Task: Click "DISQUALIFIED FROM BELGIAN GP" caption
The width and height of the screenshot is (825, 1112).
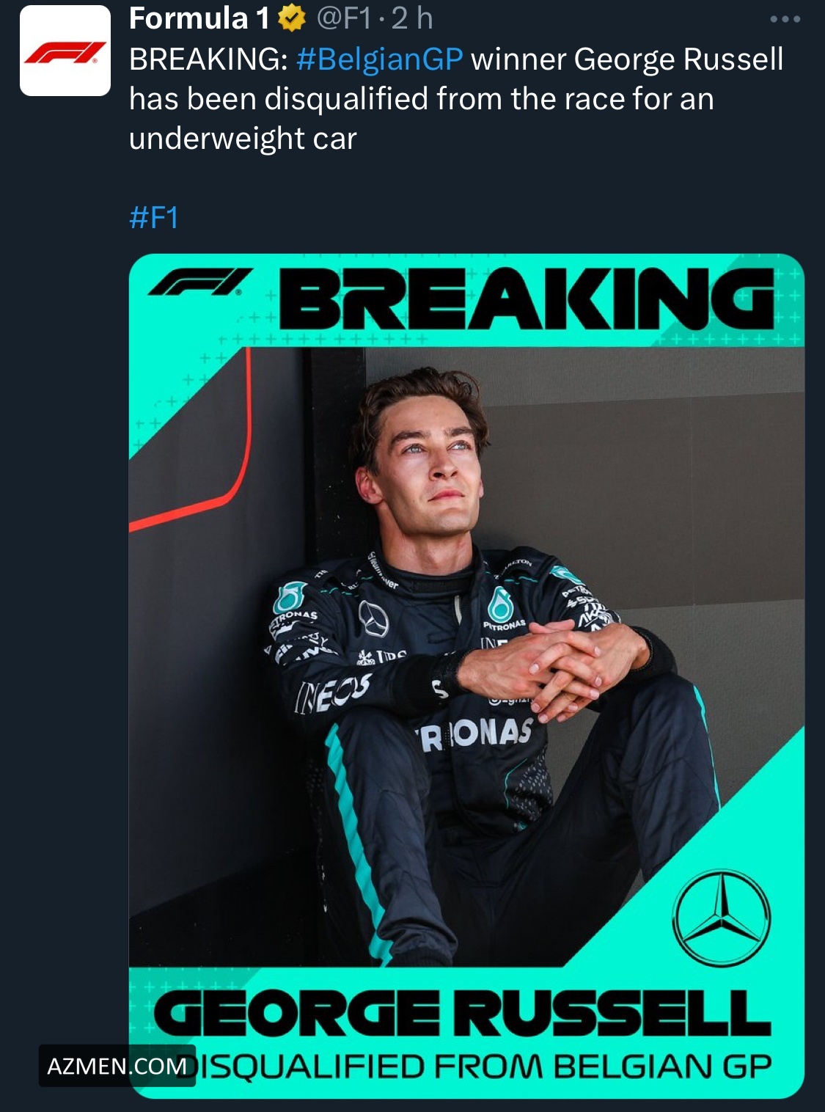Action: (x=484, y=1067)
